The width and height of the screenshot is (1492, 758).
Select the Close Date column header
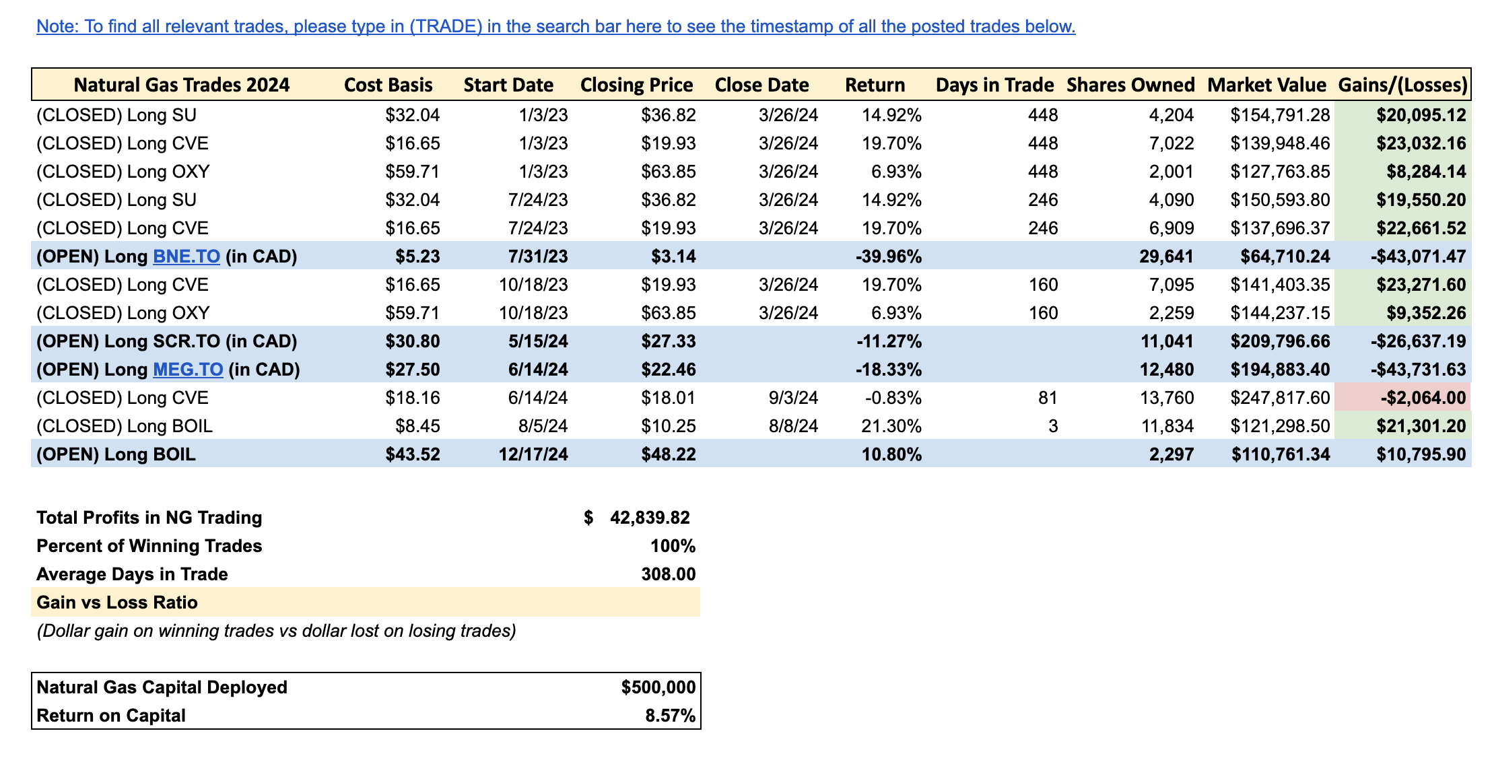coord(761,85)
